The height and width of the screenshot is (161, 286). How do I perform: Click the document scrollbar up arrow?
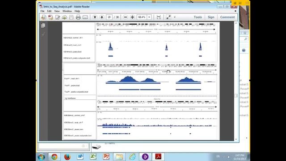236,23
